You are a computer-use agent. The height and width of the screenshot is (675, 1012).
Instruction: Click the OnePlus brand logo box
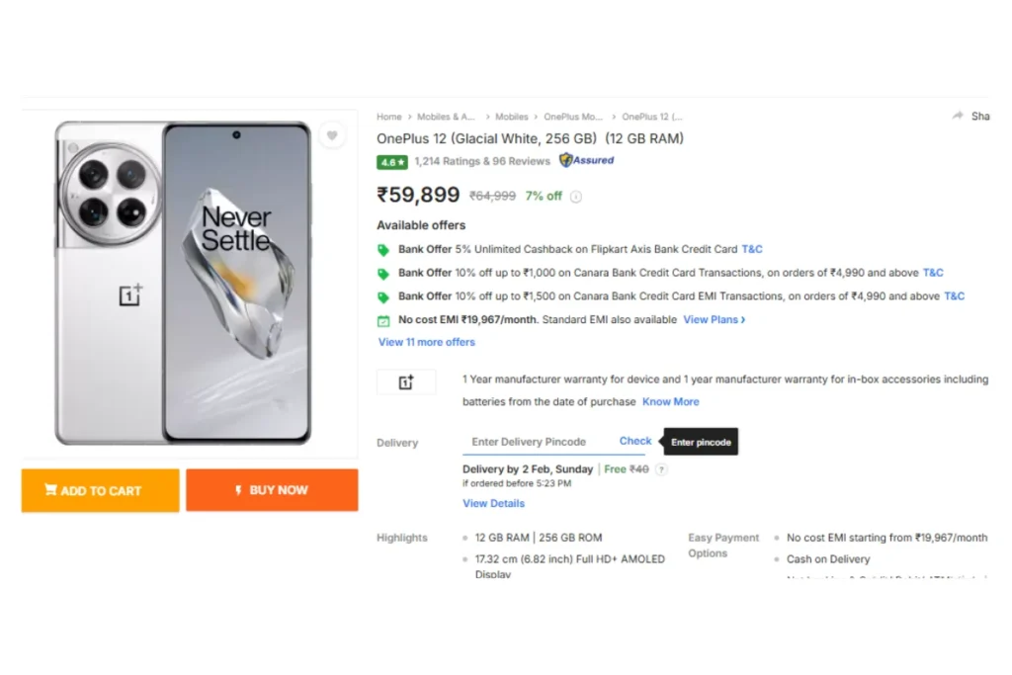[x=406, y=382]
